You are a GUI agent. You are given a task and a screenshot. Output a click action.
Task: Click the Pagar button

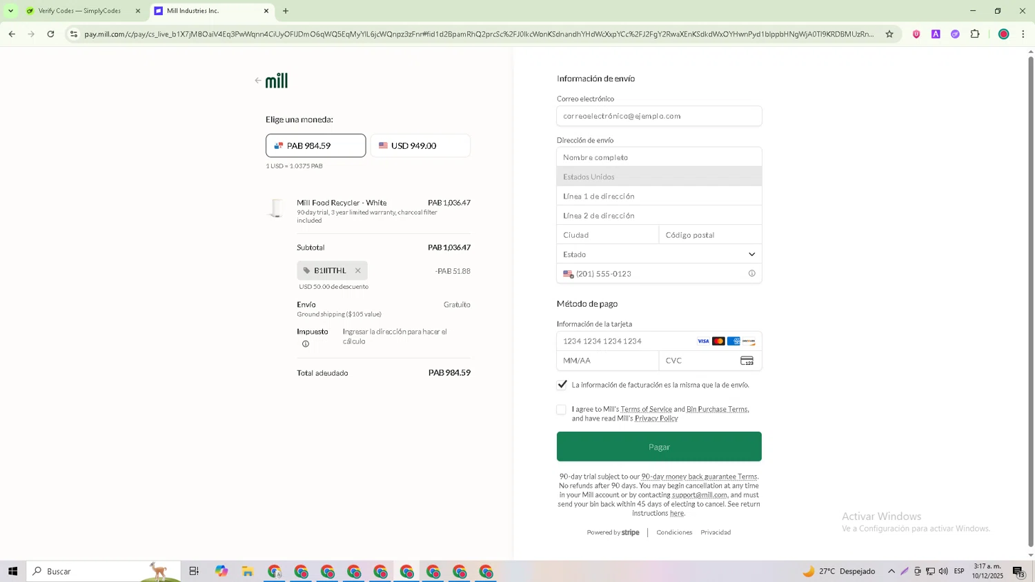[659, 447]
